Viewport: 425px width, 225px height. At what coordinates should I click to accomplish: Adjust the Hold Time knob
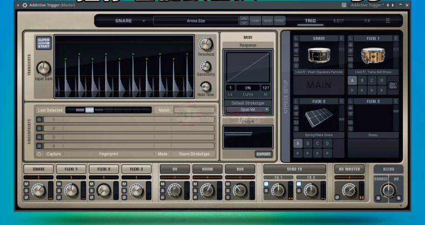coord(206,87)
